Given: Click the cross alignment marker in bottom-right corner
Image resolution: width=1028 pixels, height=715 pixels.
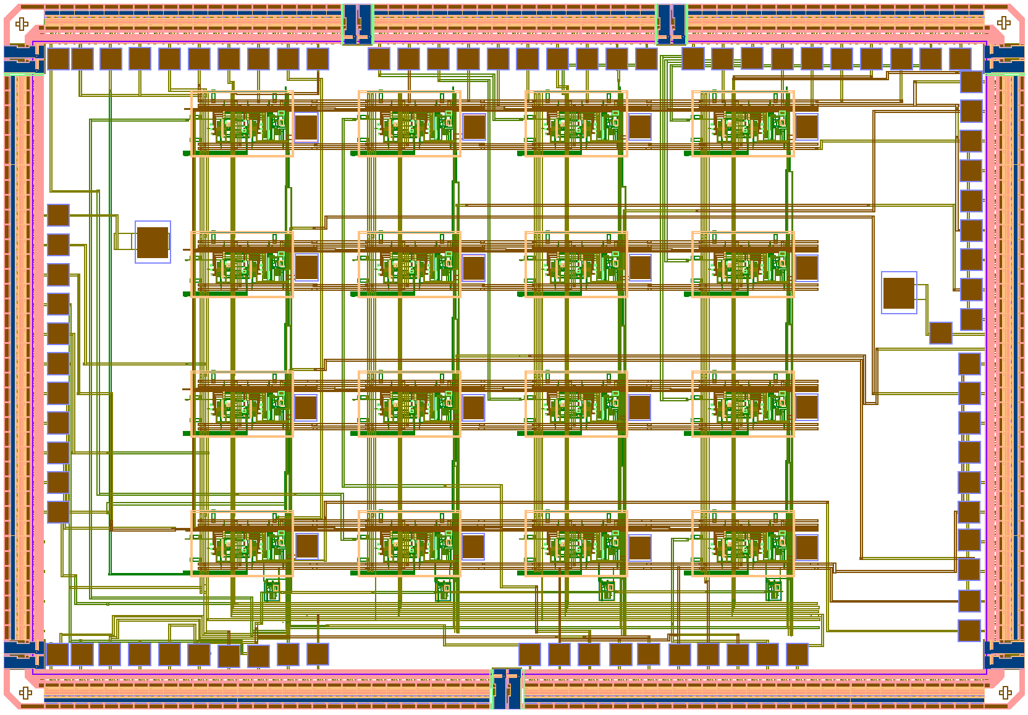Looking at the screenshot, I should coord(1005,693).
